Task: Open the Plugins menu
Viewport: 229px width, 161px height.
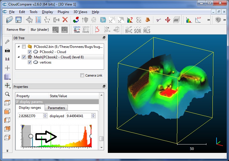Action: coord(63,12)
